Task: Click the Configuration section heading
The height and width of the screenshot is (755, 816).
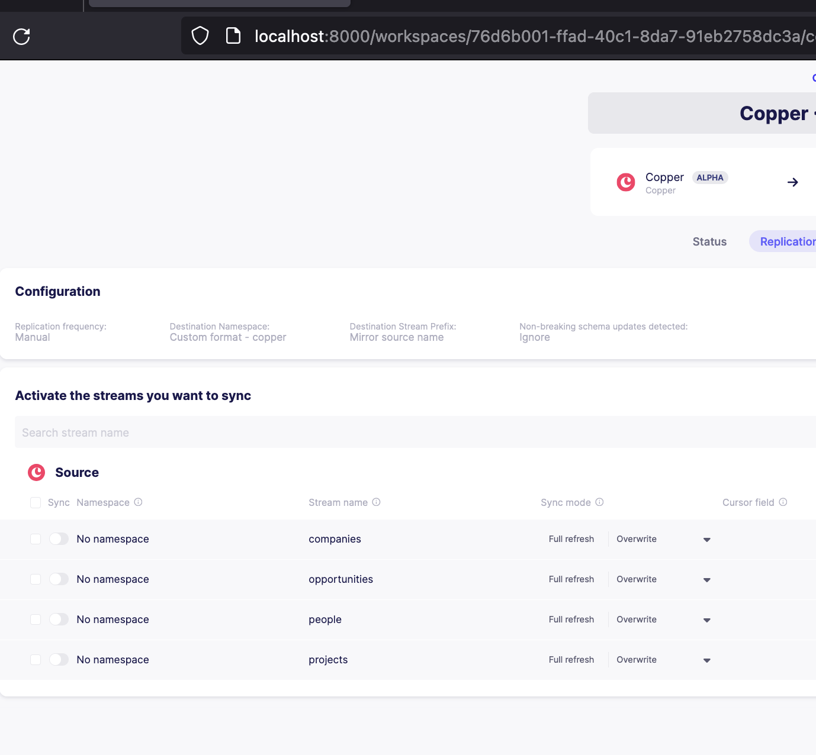Action: pyautogui.click(x=57, y=291)
